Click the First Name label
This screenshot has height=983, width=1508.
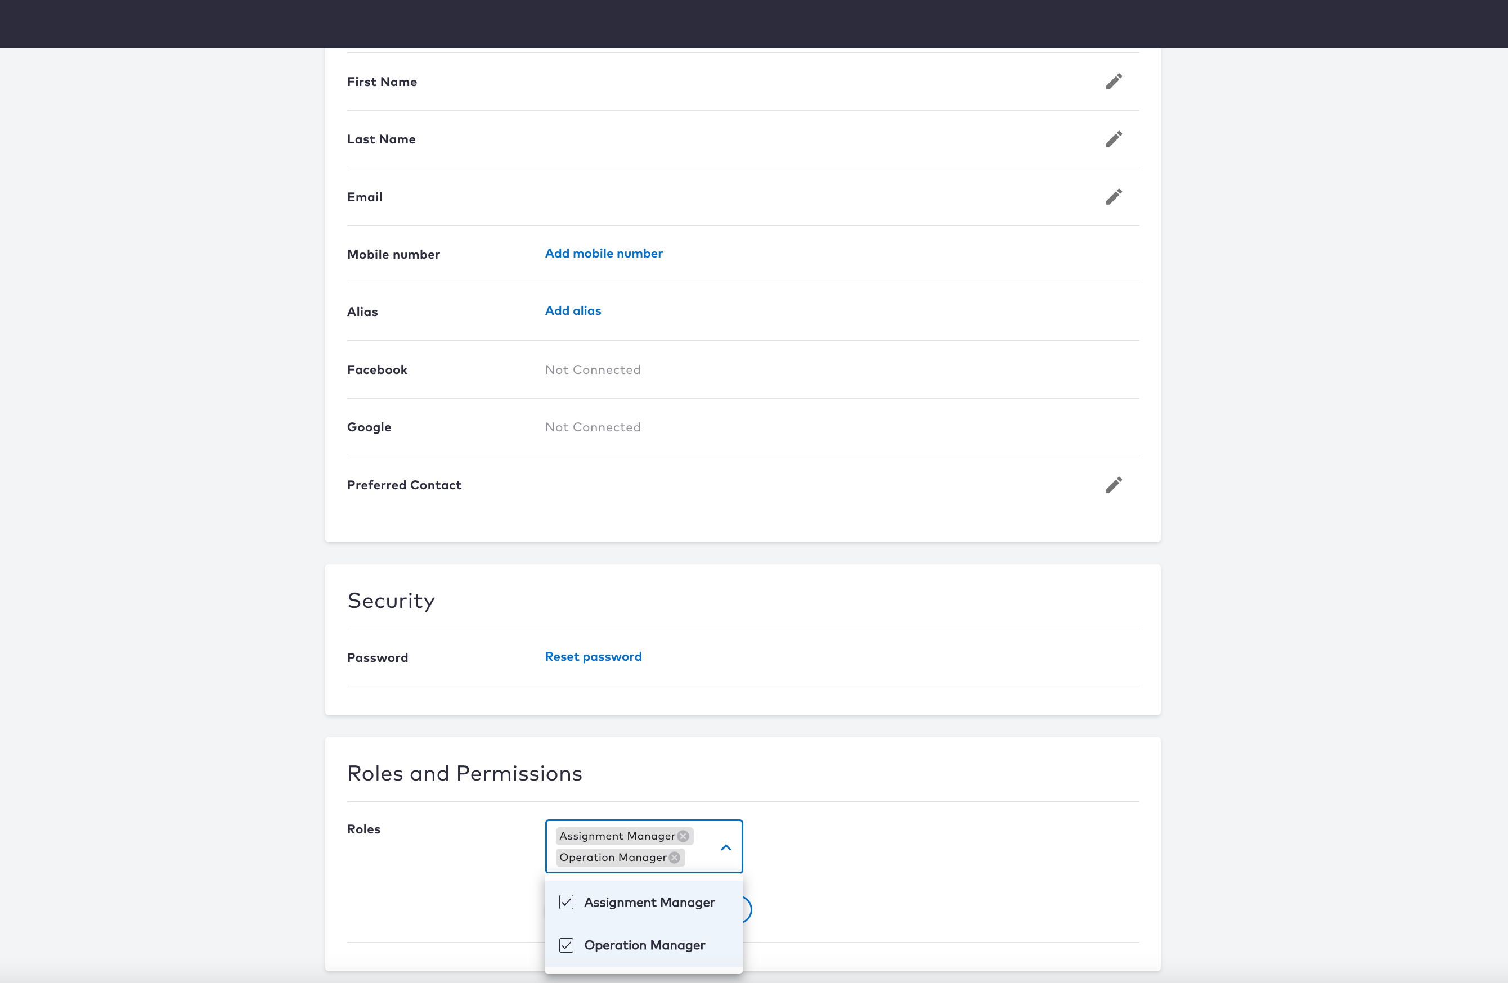click(382, 82)
